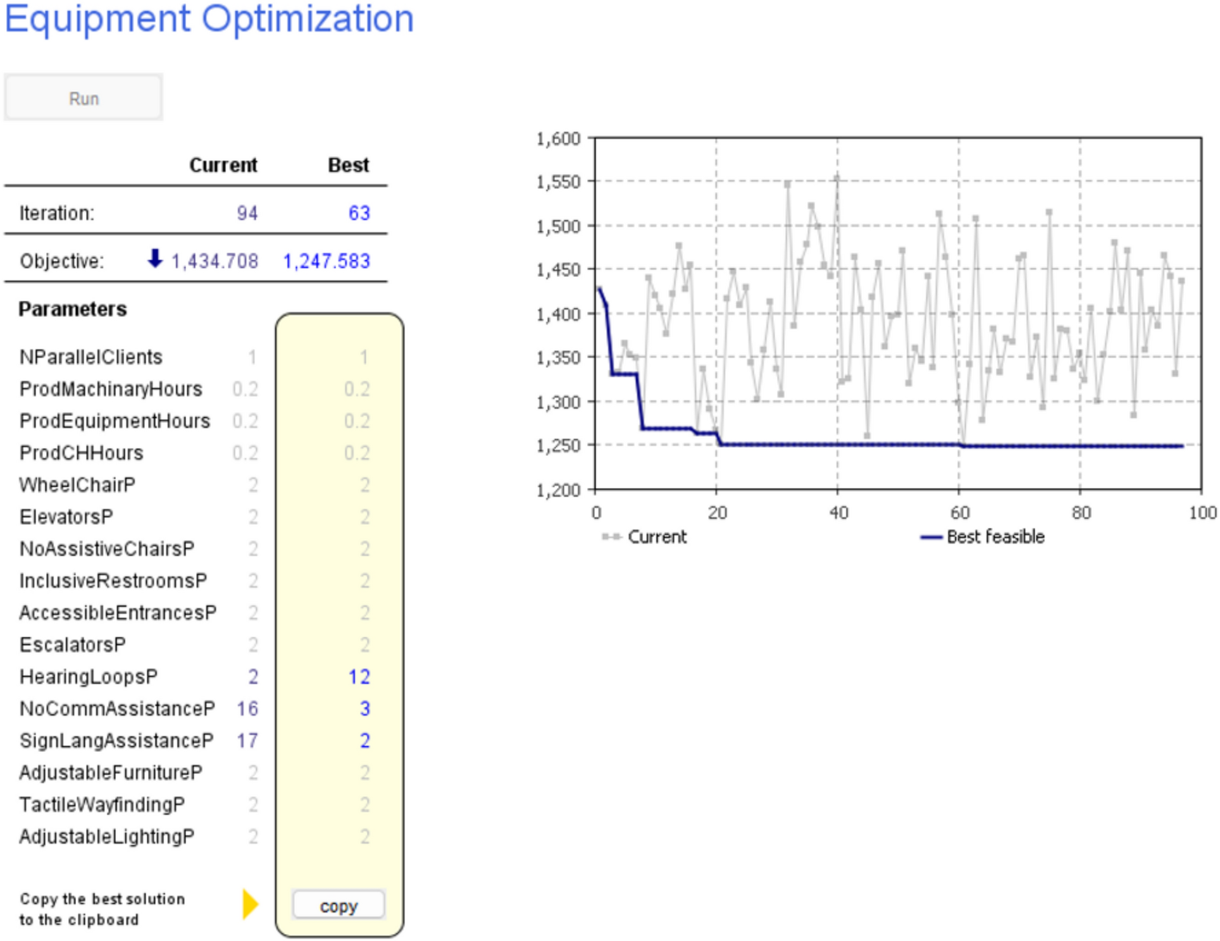Click the Current legend marker icon
Image resolution: width=1220 pixels, height=941 pixels.
click(x=611, y=537)
